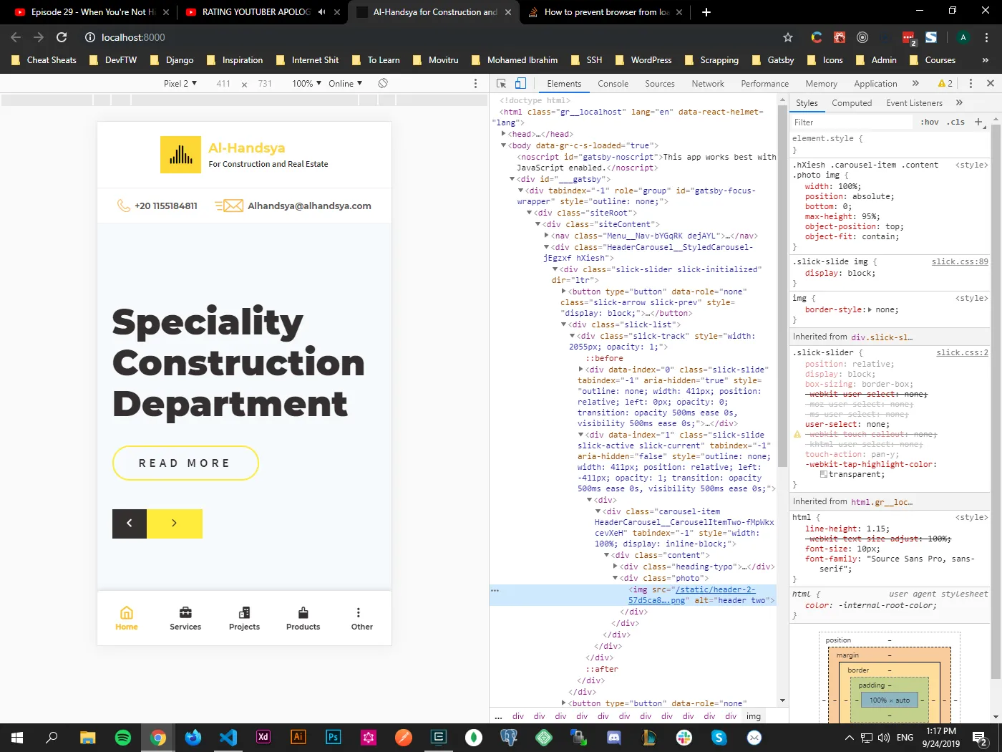
Task: Go to the previous carousel slide
Action: point(130,524)
